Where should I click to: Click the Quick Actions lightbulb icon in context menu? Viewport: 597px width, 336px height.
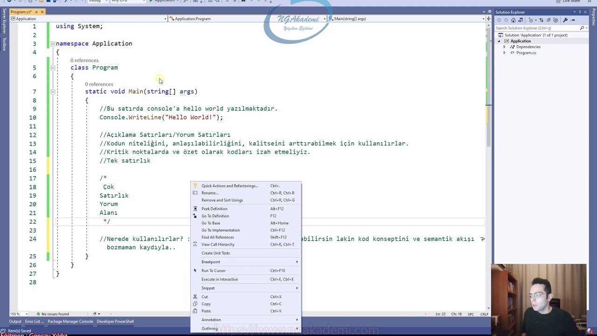pyautogui.click(x=195, y=186)
